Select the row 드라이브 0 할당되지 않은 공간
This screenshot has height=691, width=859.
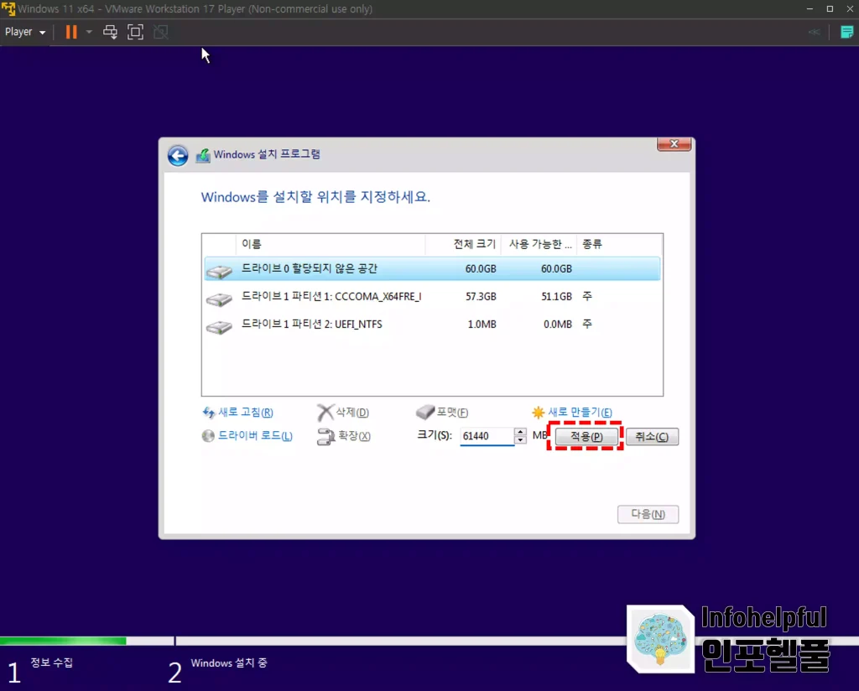[x=432, y=269]
